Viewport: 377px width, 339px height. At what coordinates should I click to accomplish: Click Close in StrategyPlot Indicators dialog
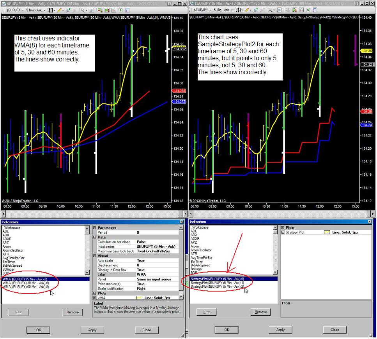(x=335, y=330)
